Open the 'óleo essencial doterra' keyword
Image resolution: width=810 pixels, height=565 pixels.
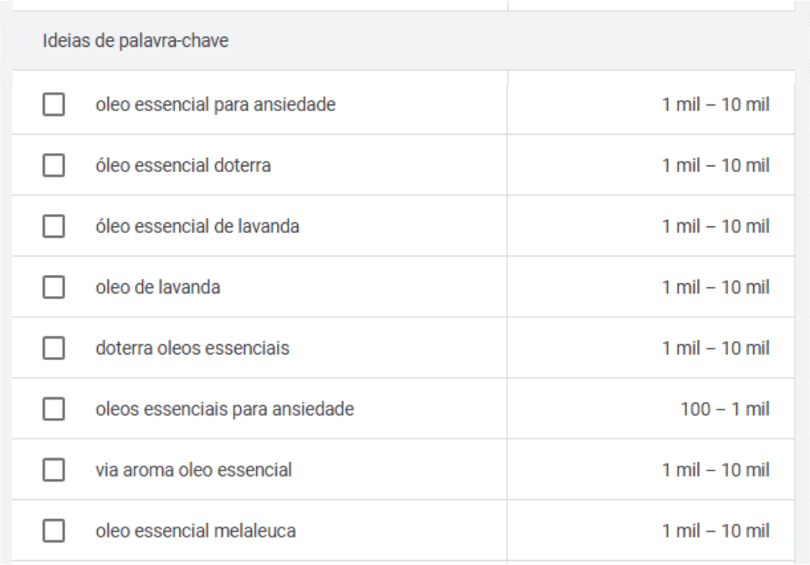(182, 166)
